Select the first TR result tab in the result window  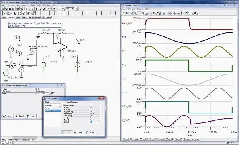pyautogui.click(x=126, y=139)
